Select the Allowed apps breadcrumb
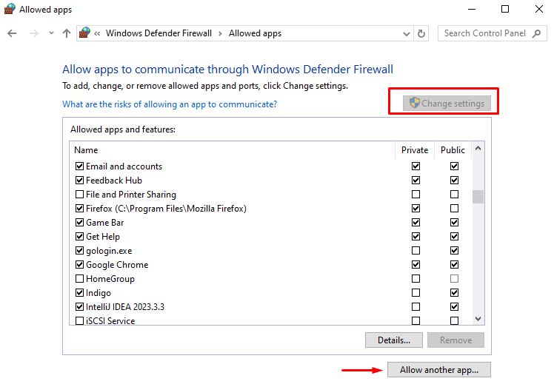554x384 pixels. tap(255, 33)
